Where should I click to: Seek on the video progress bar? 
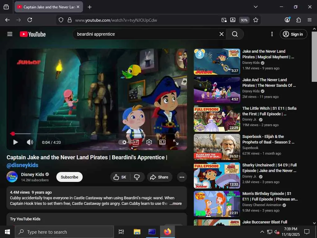tap(97, 134)
